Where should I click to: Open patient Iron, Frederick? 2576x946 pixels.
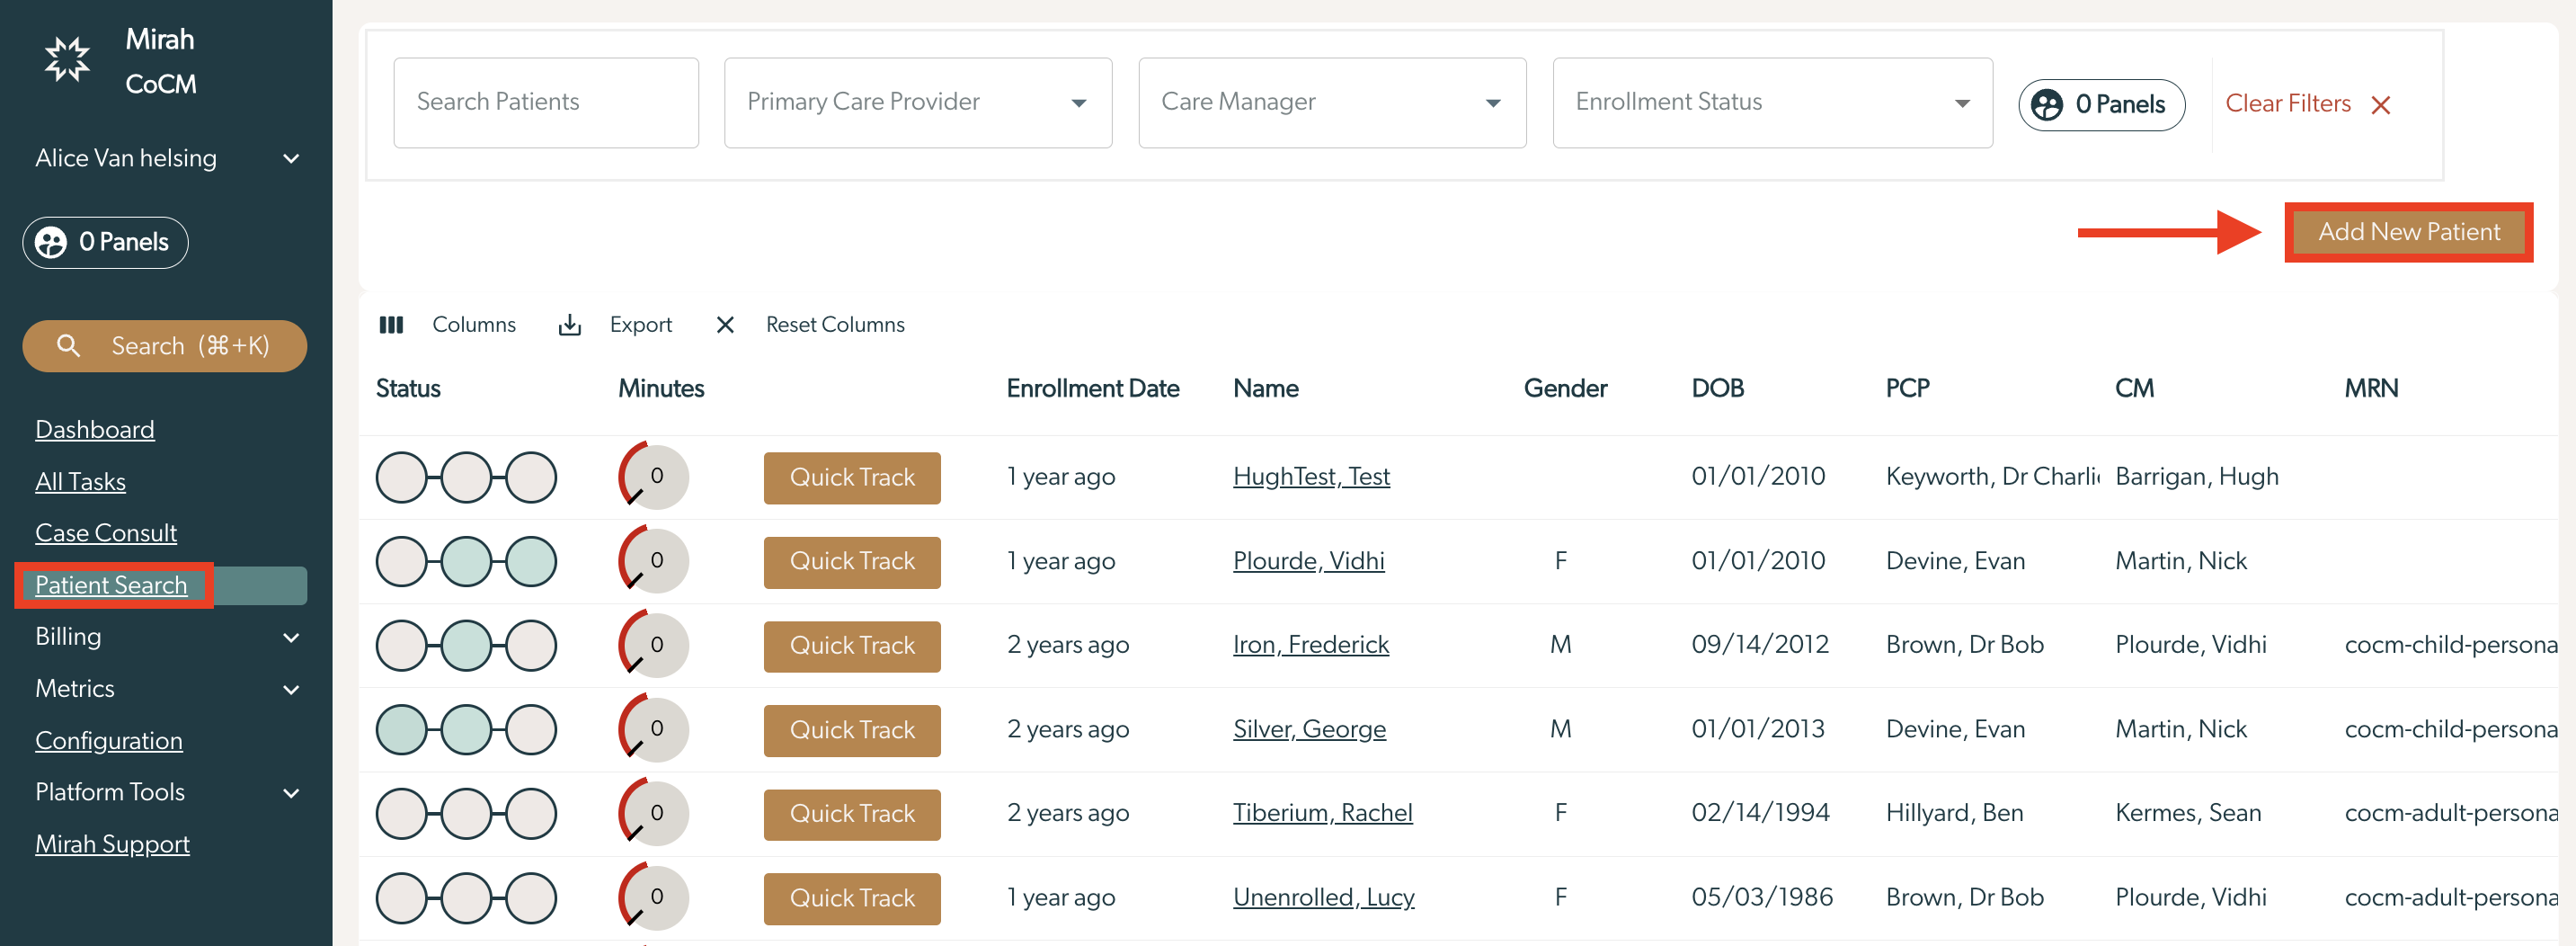point(1311,644)
